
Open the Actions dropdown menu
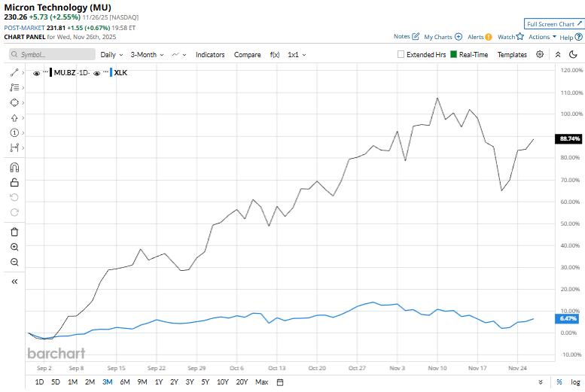[542, 36]
